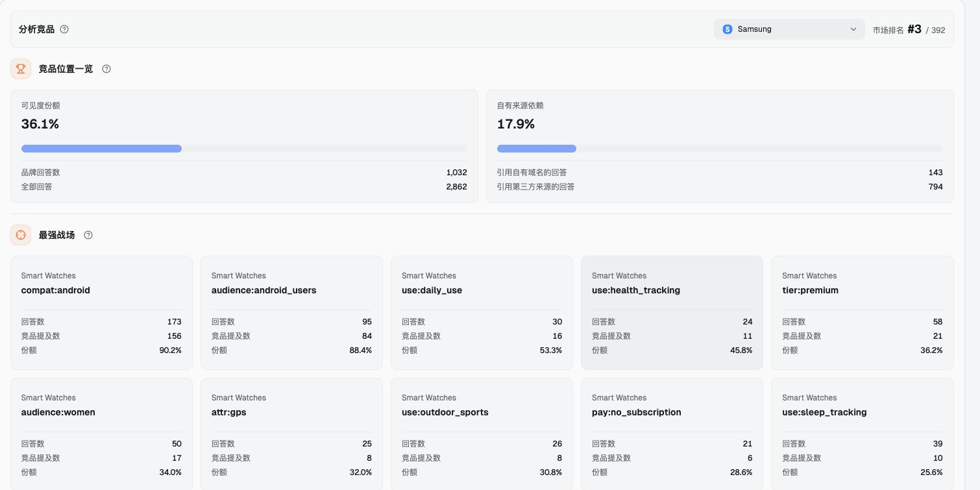Image resolution: width=980 pixels, height=490 pixels.
Task: Open the audience:android_users card
Action: coord(291,313)
